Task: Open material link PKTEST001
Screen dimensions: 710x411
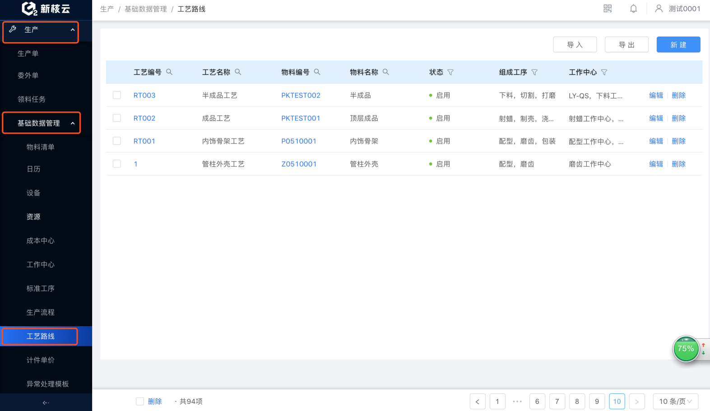Action: [x=301, y=118]
